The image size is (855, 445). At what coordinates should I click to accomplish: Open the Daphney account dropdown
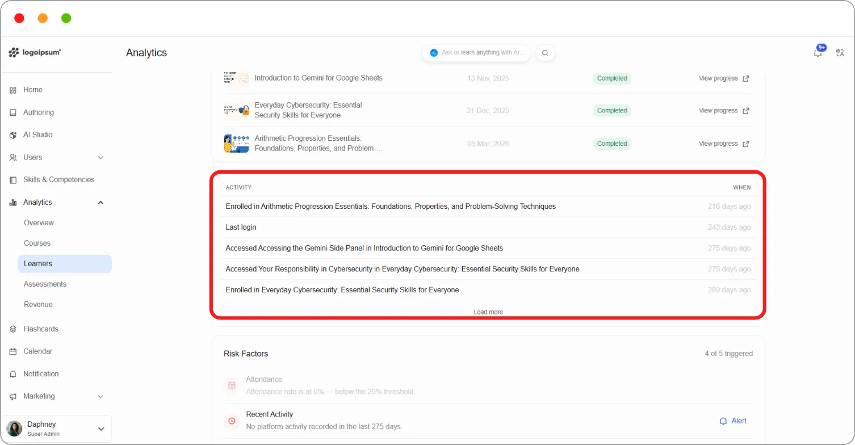102,429
